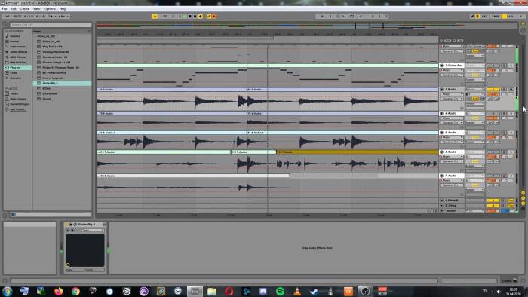Open Speaker On chooser on 6 Audio
This screenshot has width=528, height=297.
[452, 161]
